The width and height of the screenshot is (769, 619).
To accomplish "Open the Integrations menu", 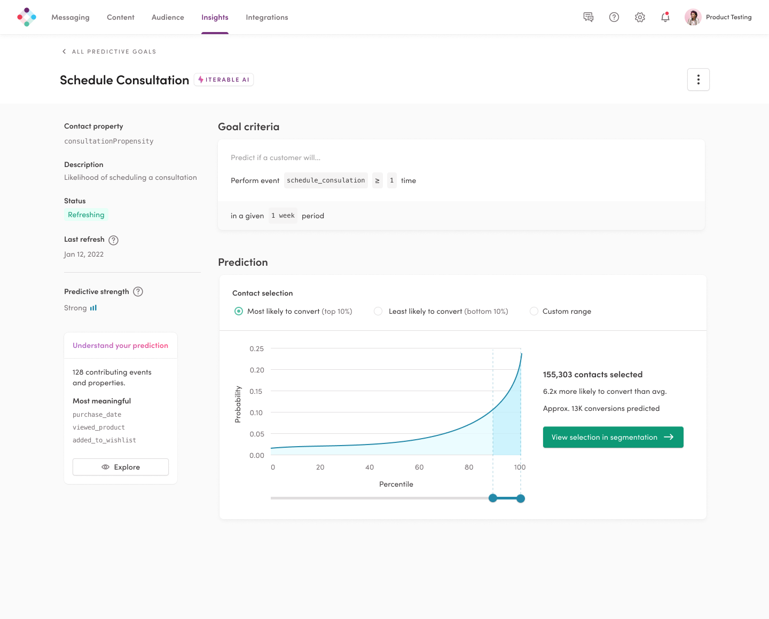I will (x=266, y=17).
